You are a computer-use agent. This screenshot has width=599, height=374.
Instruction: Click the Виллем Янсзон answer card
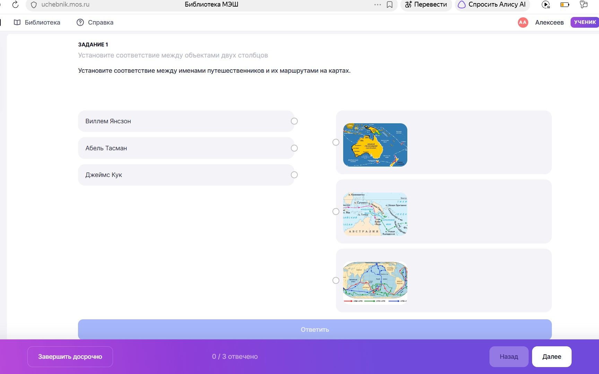186,121
